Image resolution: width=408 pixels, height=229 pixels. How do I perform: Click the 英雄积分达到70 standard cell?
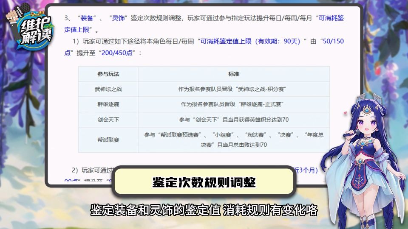pos(234,120)
